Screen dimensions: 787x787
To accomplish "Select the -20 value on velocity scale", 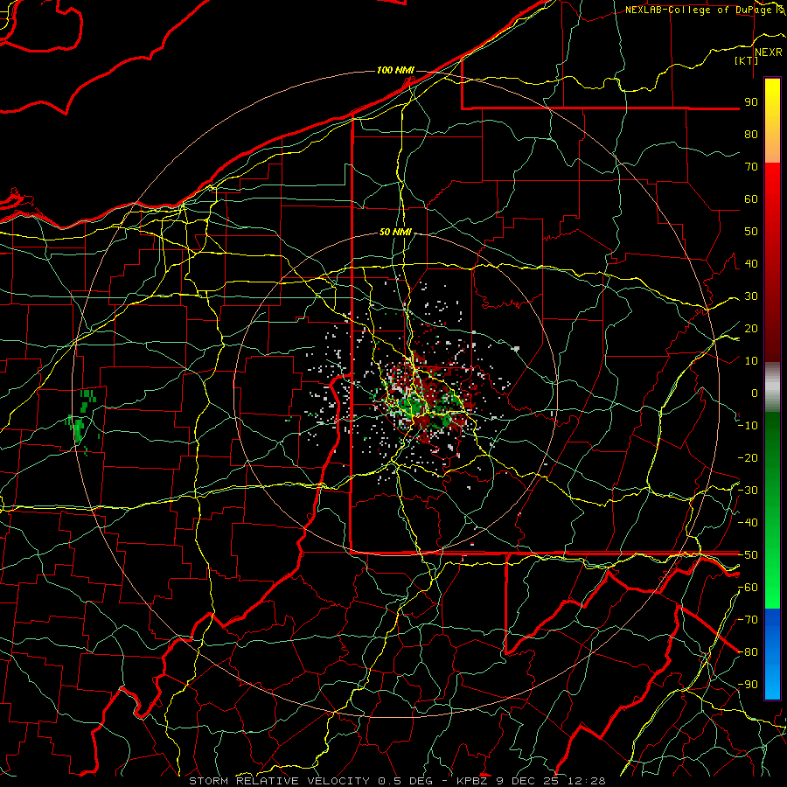I will click(748, 457).
